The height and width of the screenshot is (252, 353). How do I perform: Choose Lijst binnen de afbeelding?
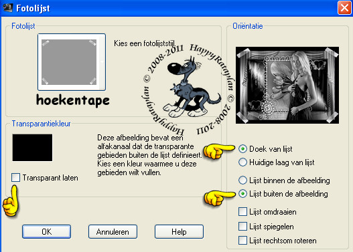242,180
